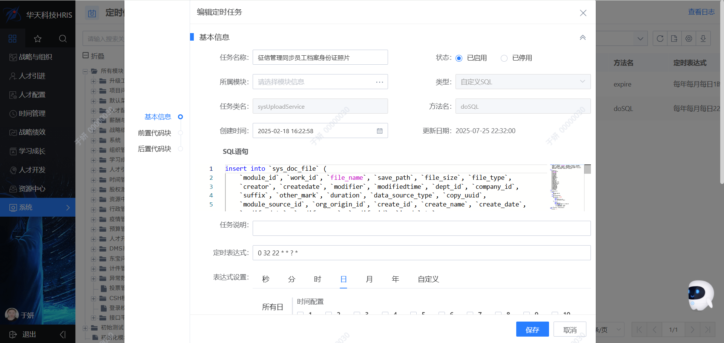
Task: Open the 人才引进 module icon
Action: tap(12, 76)
